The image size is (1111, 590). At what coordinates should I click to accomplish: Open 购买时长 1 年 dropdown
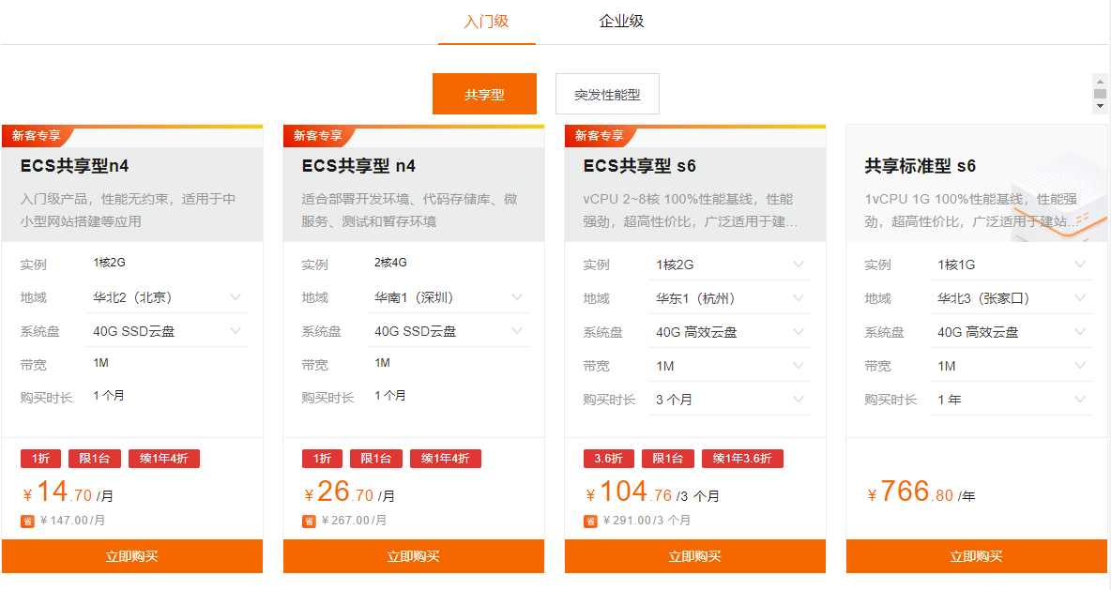(x=1012, y=400)
